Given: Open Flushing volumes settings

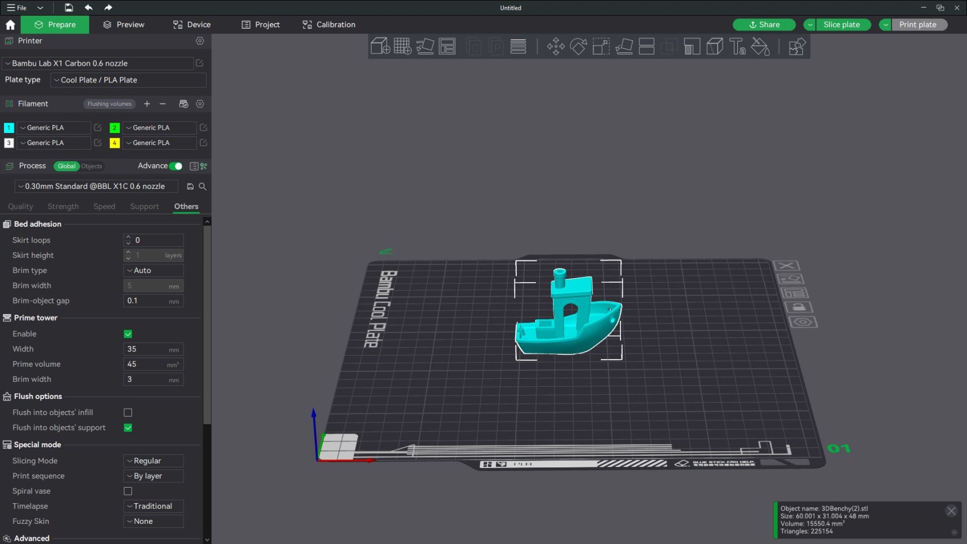Looking at the screenshot, I should point(109,104).
